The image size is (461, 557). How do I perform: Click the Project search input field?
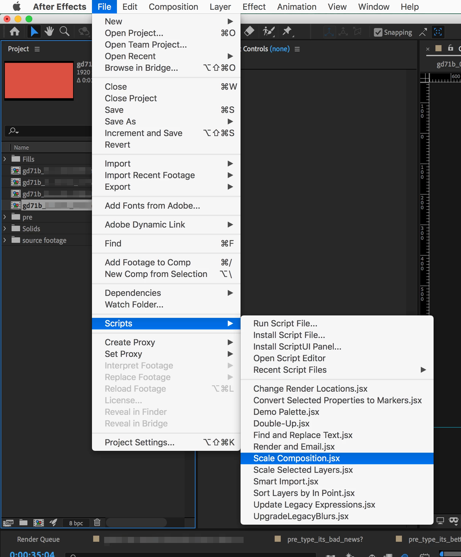(49, 131)
